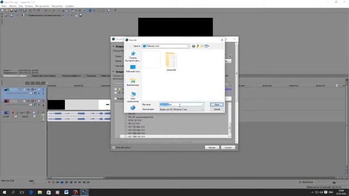This screenshot has width=349, height=196.
Task: Click the Cut icon in the main toolbar
Action: click(31, 10)
